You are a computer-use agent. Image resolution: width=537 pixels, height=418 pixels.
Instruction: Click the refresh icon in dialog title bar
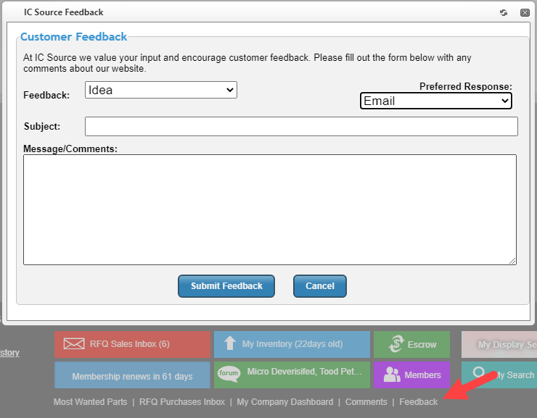click(504, 12)
